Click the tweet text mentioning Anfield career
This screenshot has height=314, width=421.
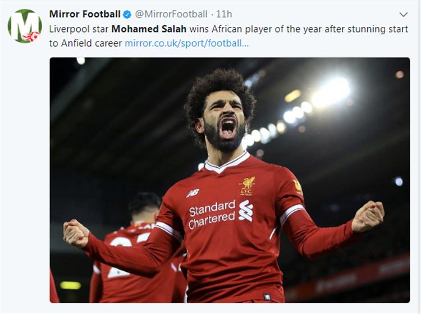[85, 43]
